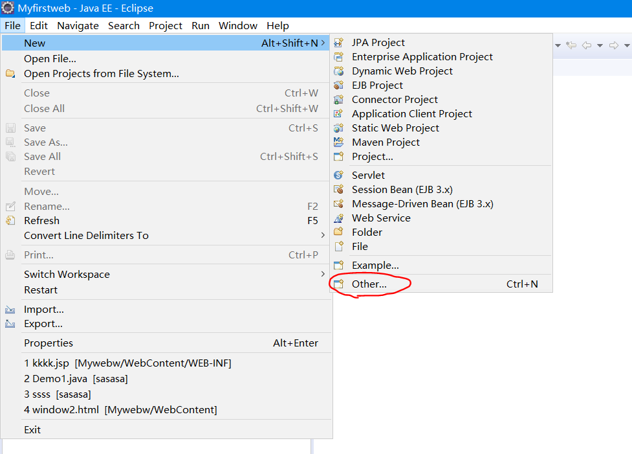Click the Application Client Project icon
The height and width of the screenshot is (454, 632).
(338, 114)
